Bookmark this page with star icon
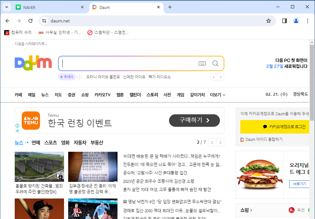315x219 pixels. (268, 21)
